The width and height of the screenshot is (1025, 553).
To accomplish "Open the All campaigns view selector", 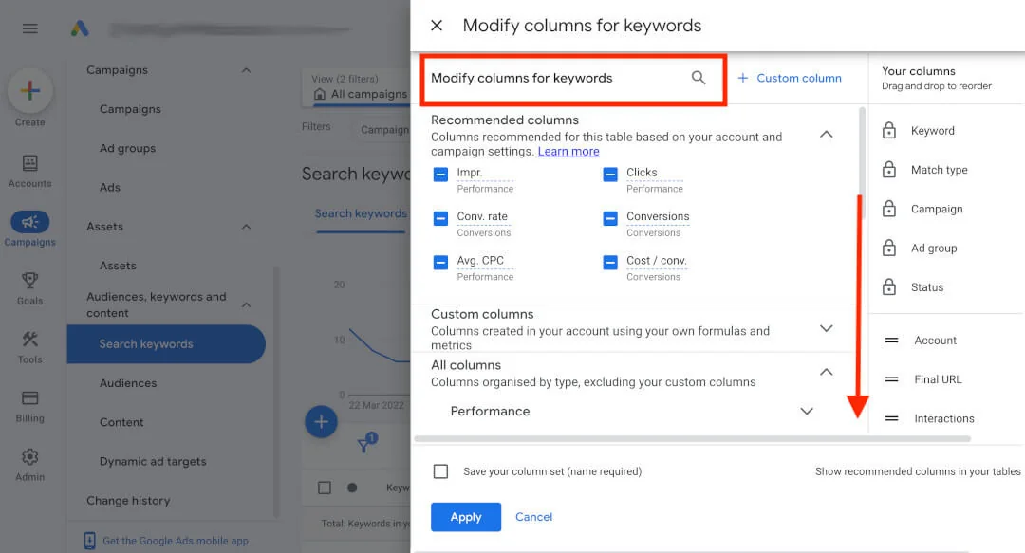I will [357, 87].
